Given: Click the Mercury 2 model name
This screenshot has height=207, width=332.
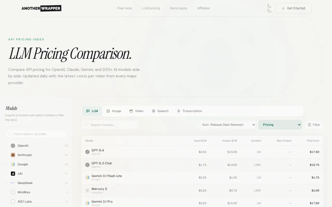Looking at the screenshot, I should pyautogui.click(x=99, y=189).
